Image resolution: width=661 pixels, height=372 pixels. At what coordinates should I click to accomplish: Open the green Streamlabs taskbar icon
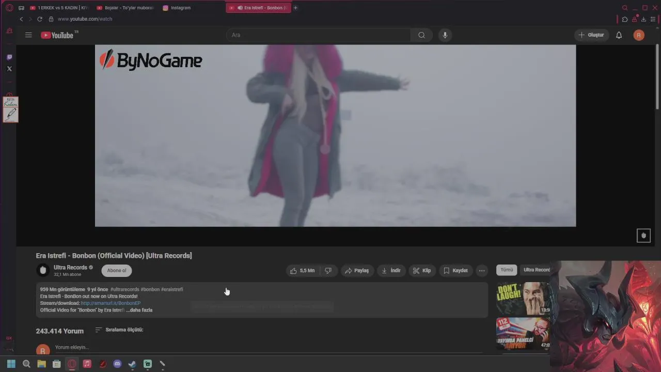pos(147,364)
